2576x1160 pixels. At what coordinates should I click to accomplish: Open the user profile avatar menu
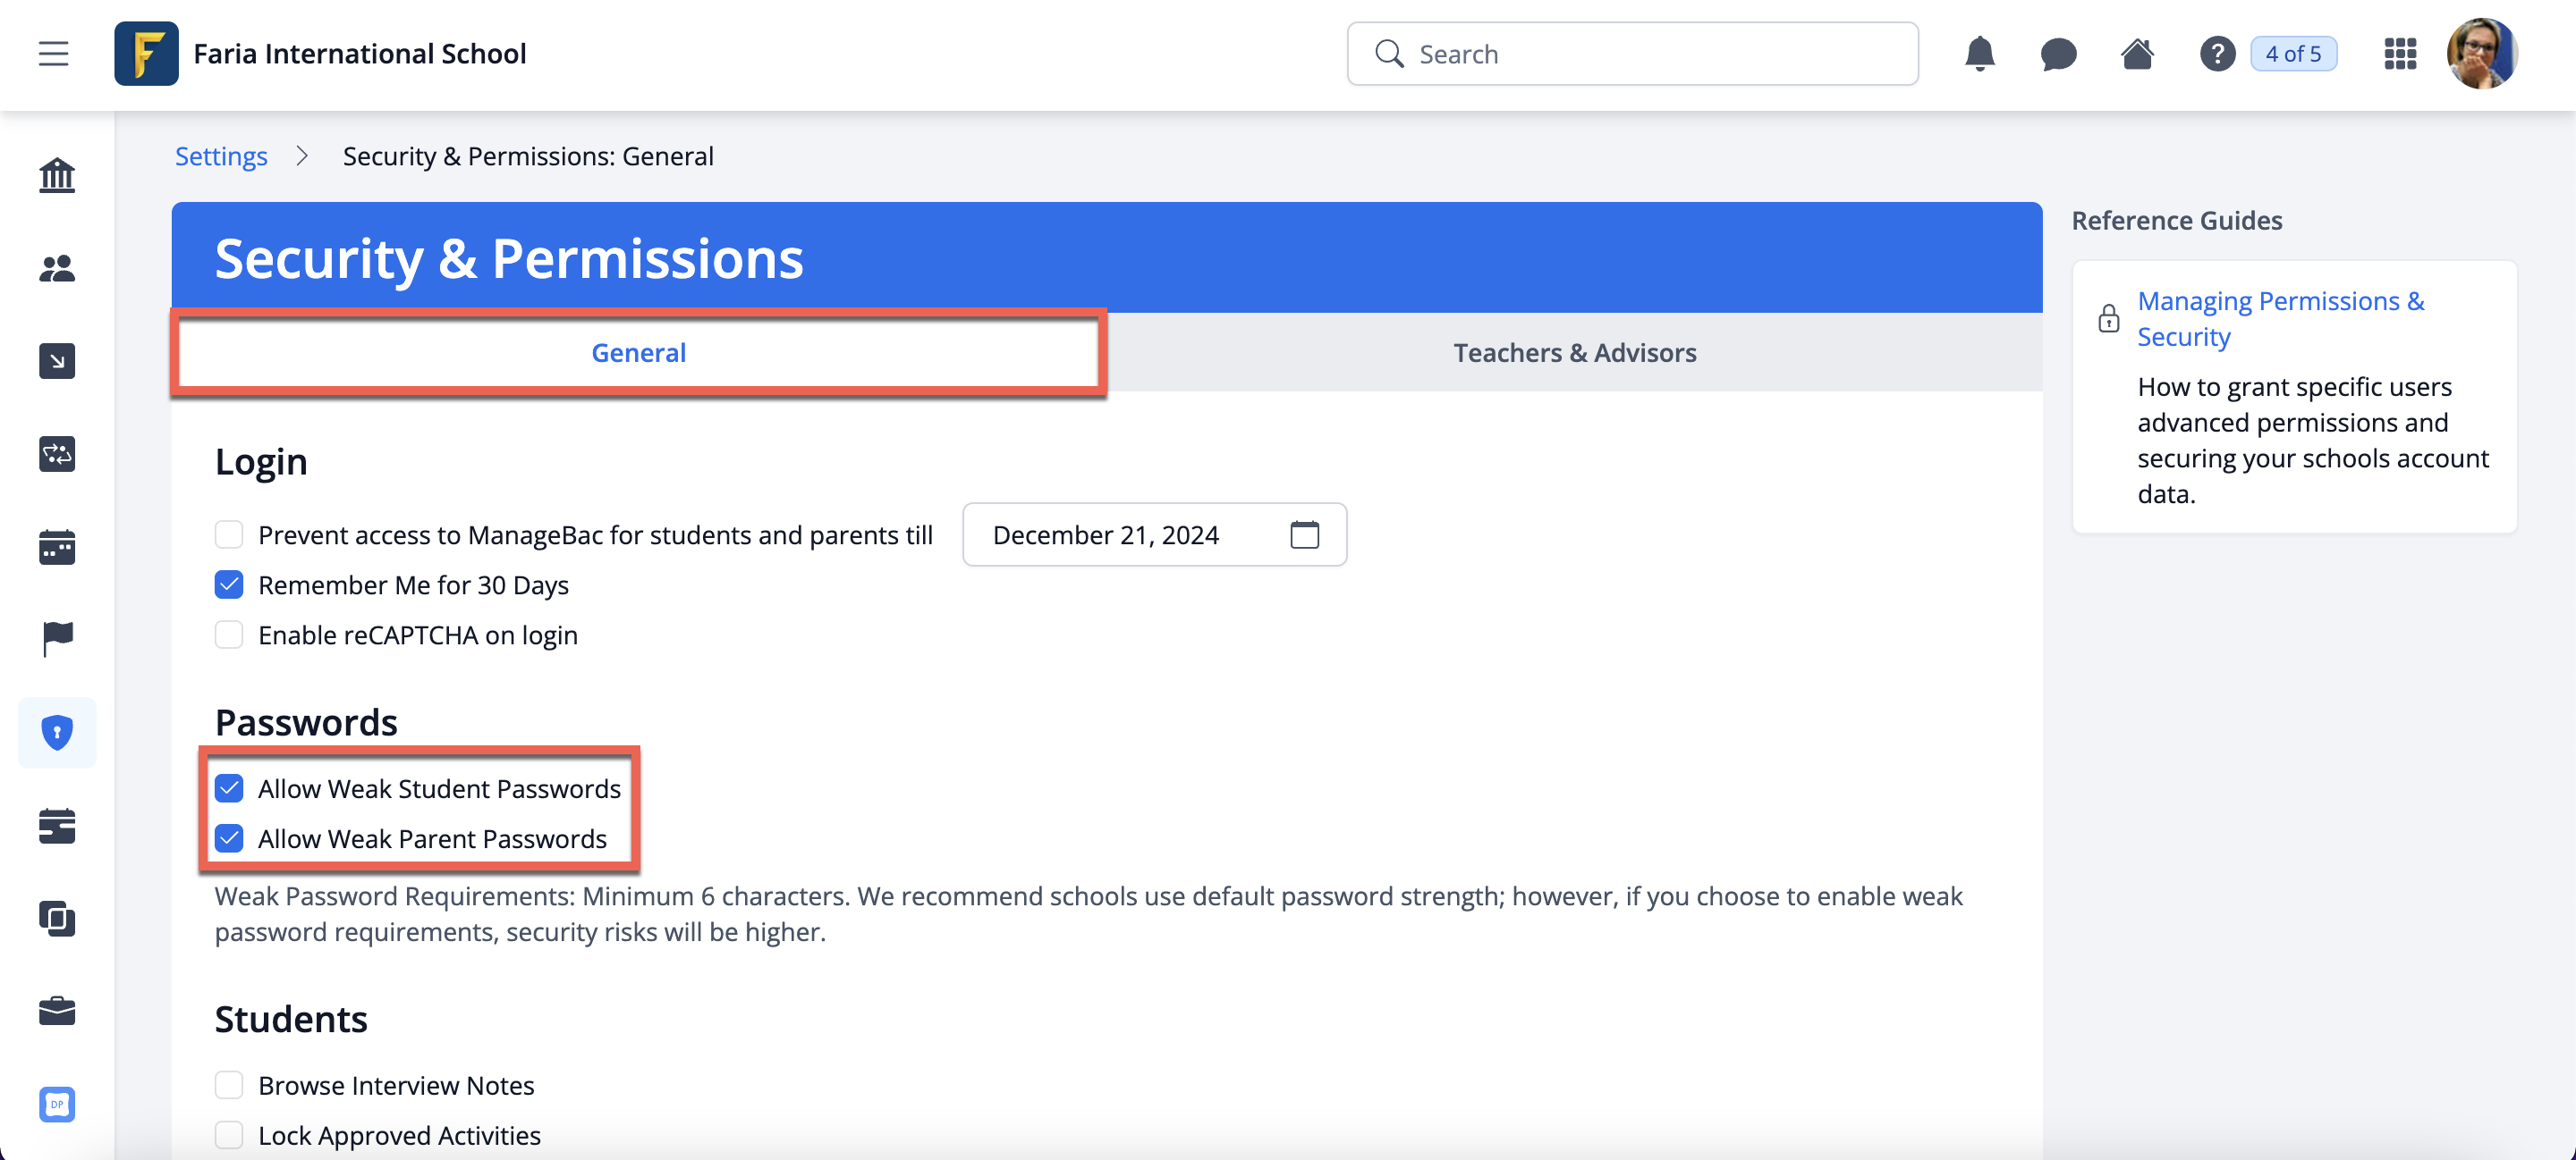pyautogui.click(x=2481, y=54)
